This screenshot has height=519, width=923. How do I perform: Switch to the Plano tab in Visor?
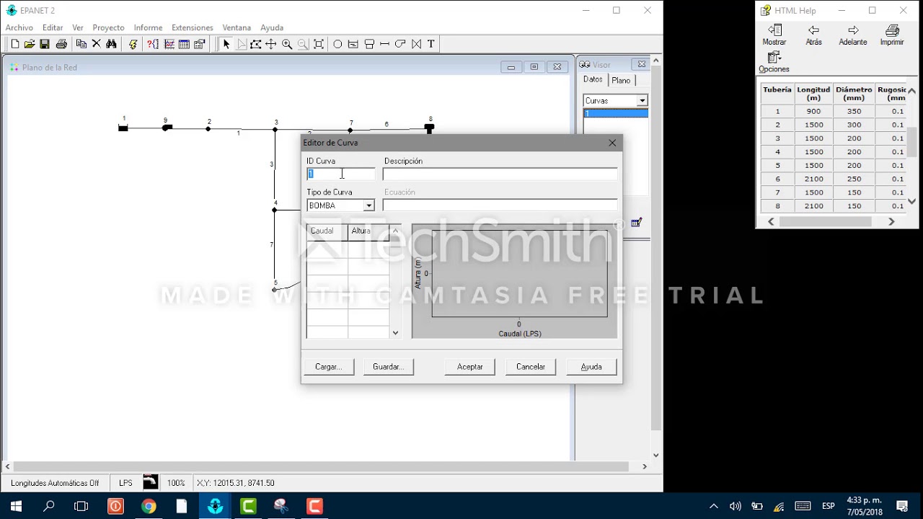[x=621, y=81]
